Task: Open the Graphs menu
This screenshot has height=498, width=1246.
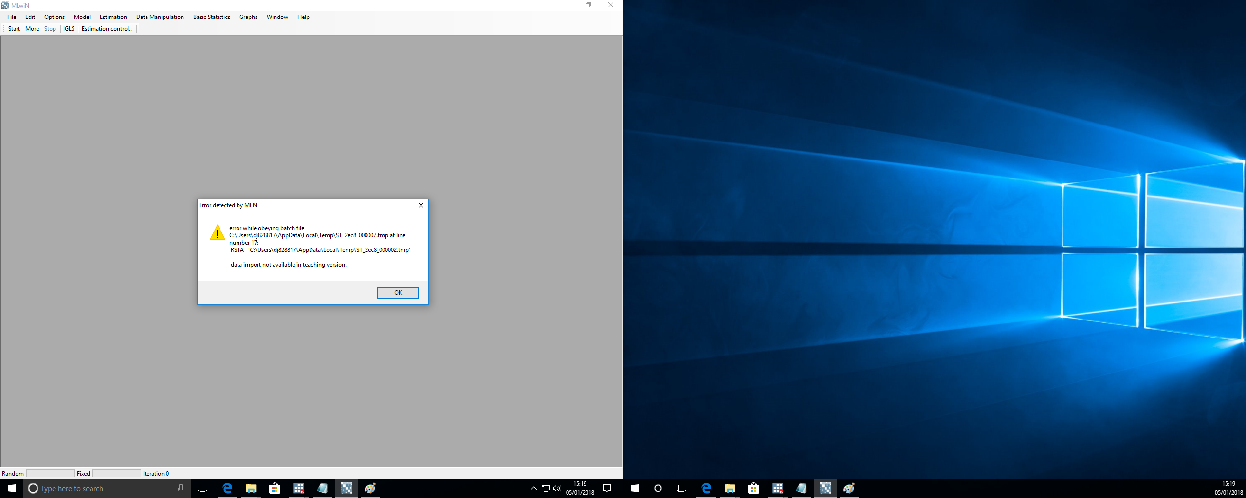Action: point(248,17)
